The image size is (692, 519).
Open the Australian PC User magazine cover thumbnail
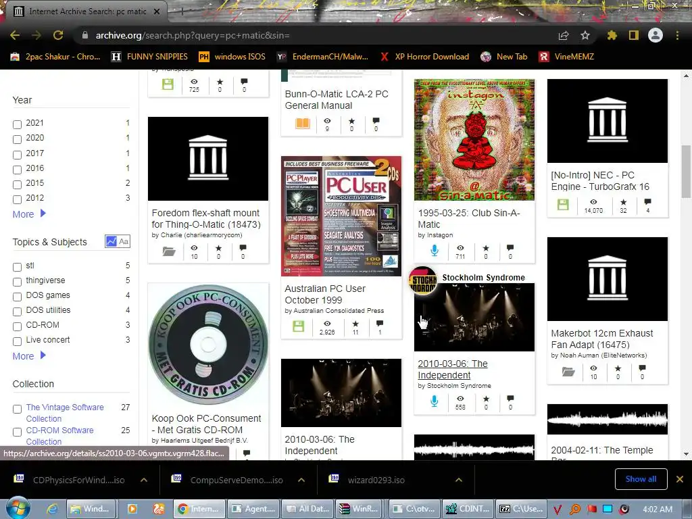coord(341,216)
